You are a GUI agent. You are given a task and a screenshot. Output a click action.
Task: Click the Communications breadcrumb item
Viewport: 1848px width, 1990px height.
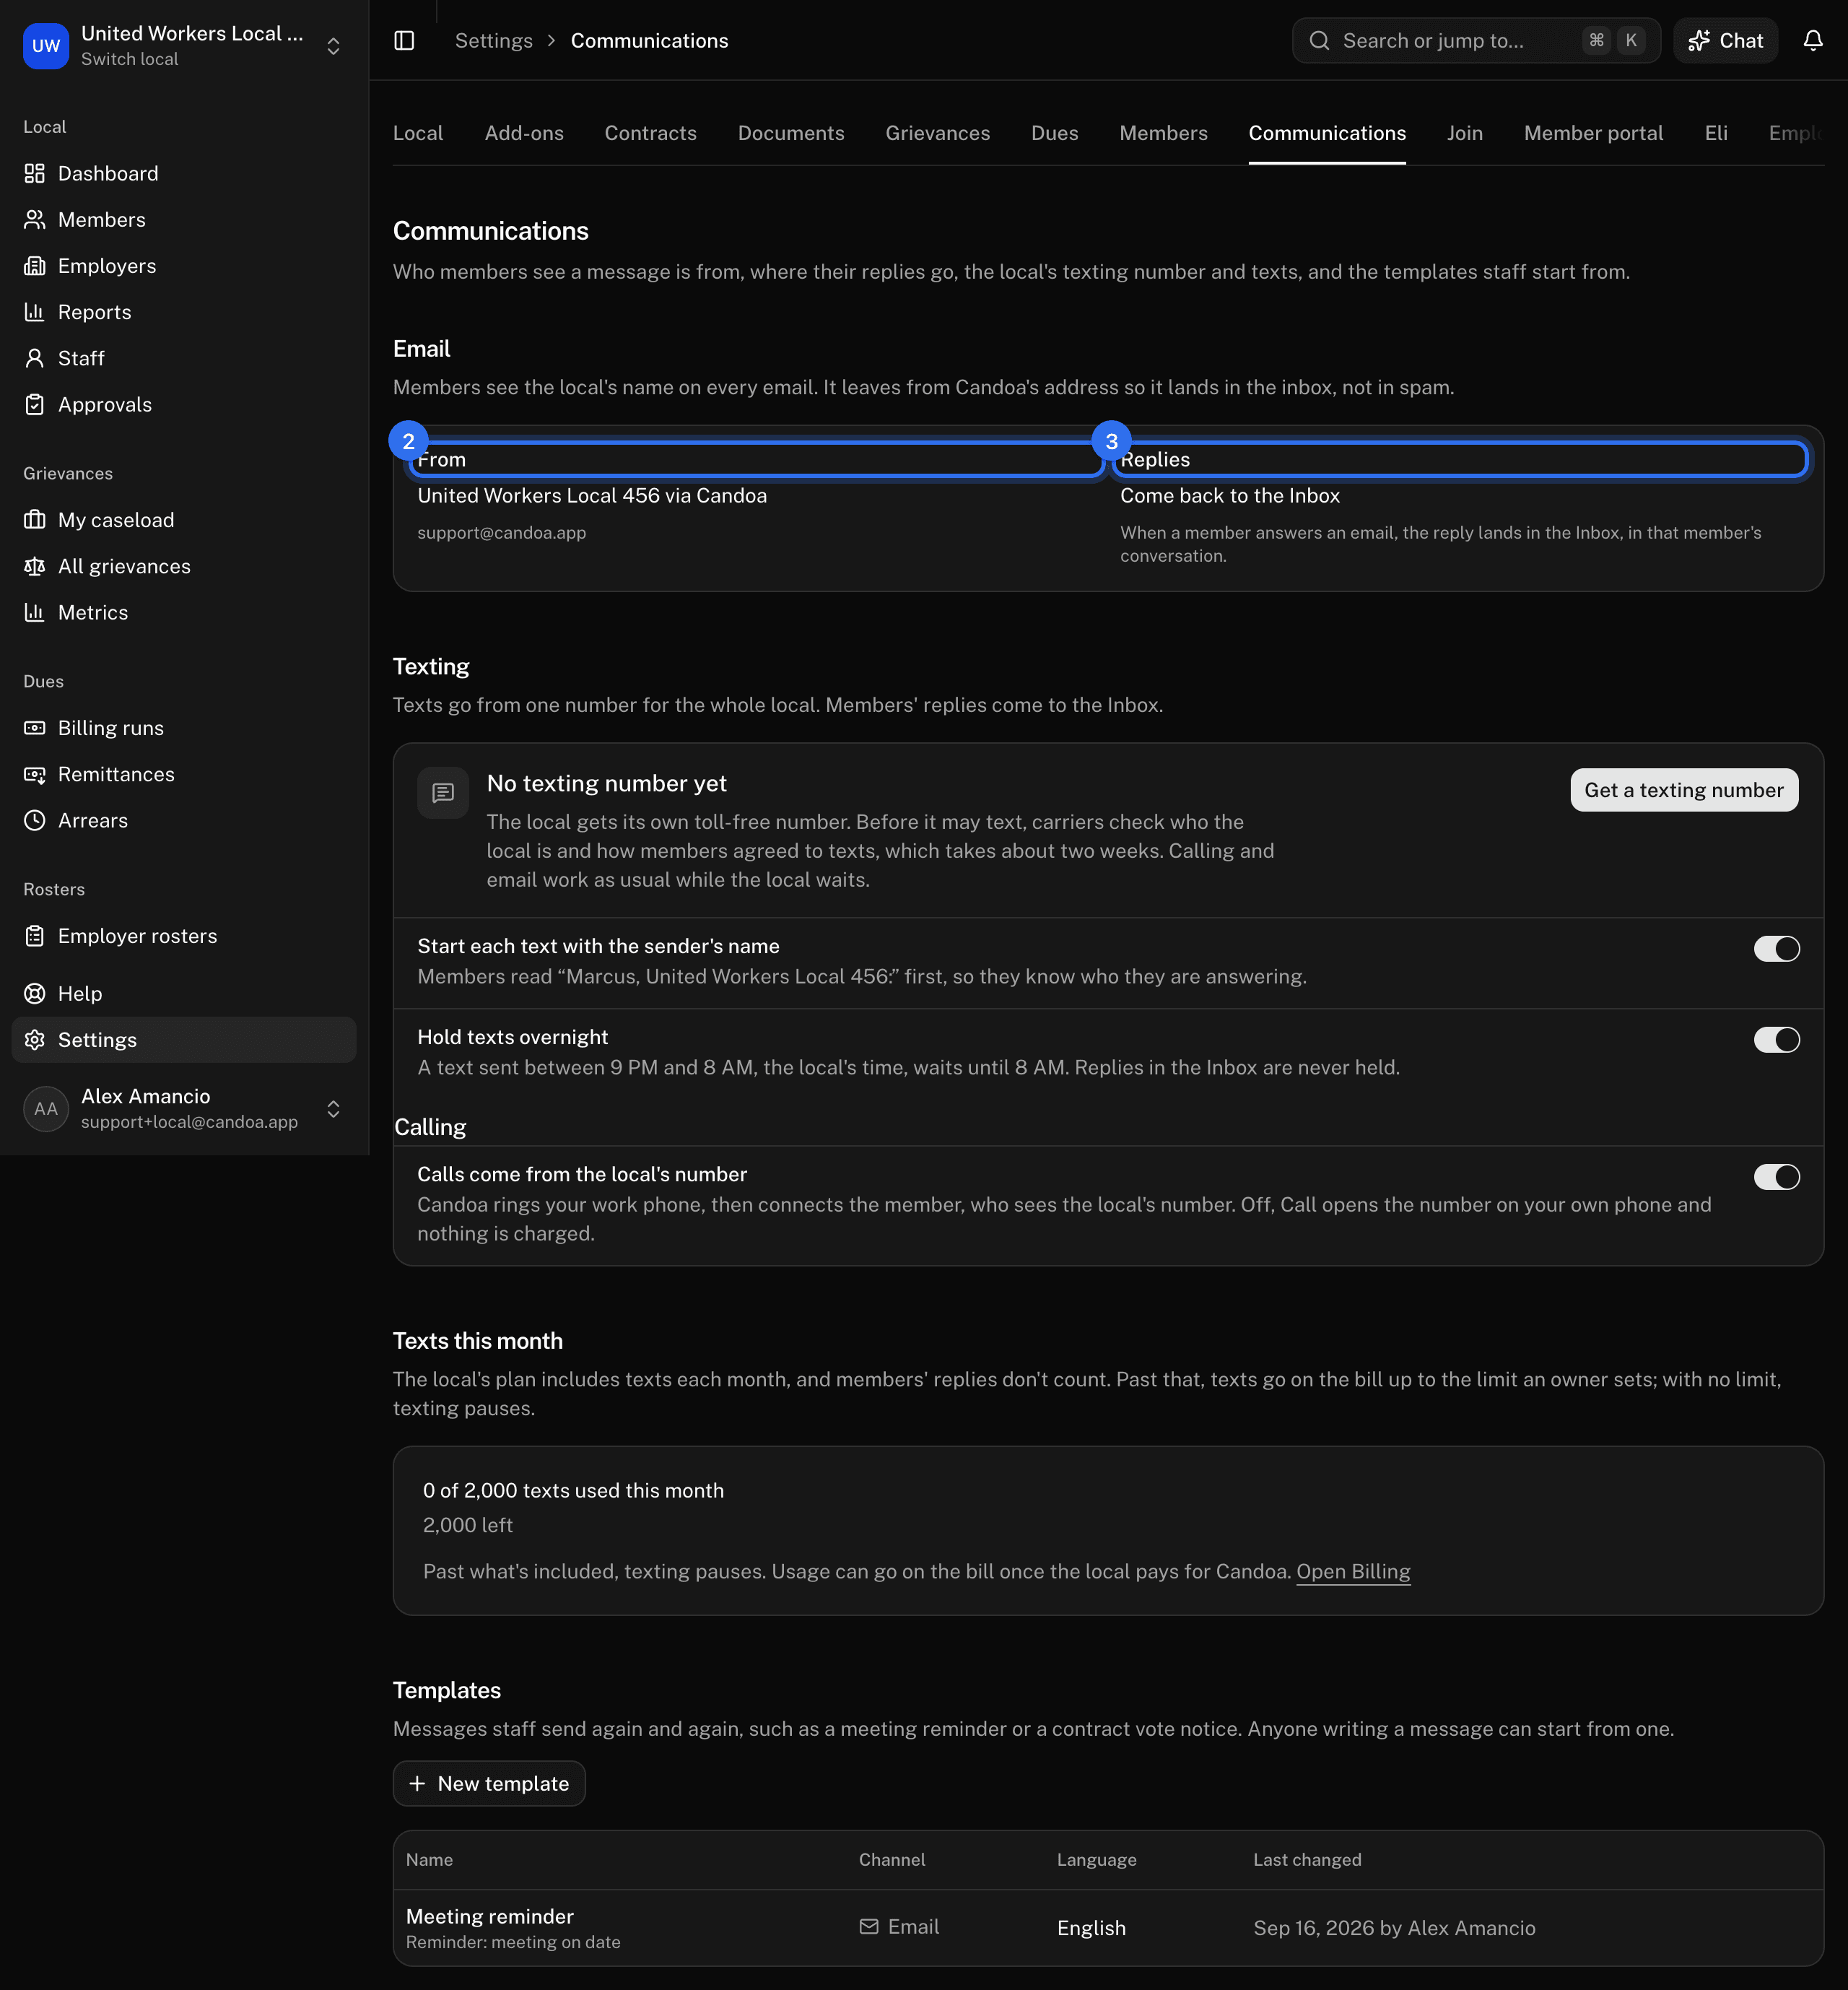coord(649,41)
